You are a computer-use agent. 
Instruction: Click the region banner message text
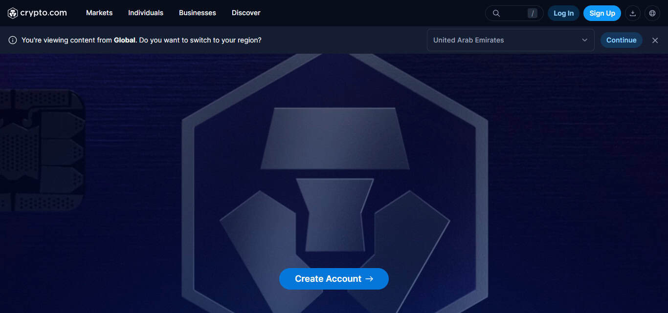(141, 40)
